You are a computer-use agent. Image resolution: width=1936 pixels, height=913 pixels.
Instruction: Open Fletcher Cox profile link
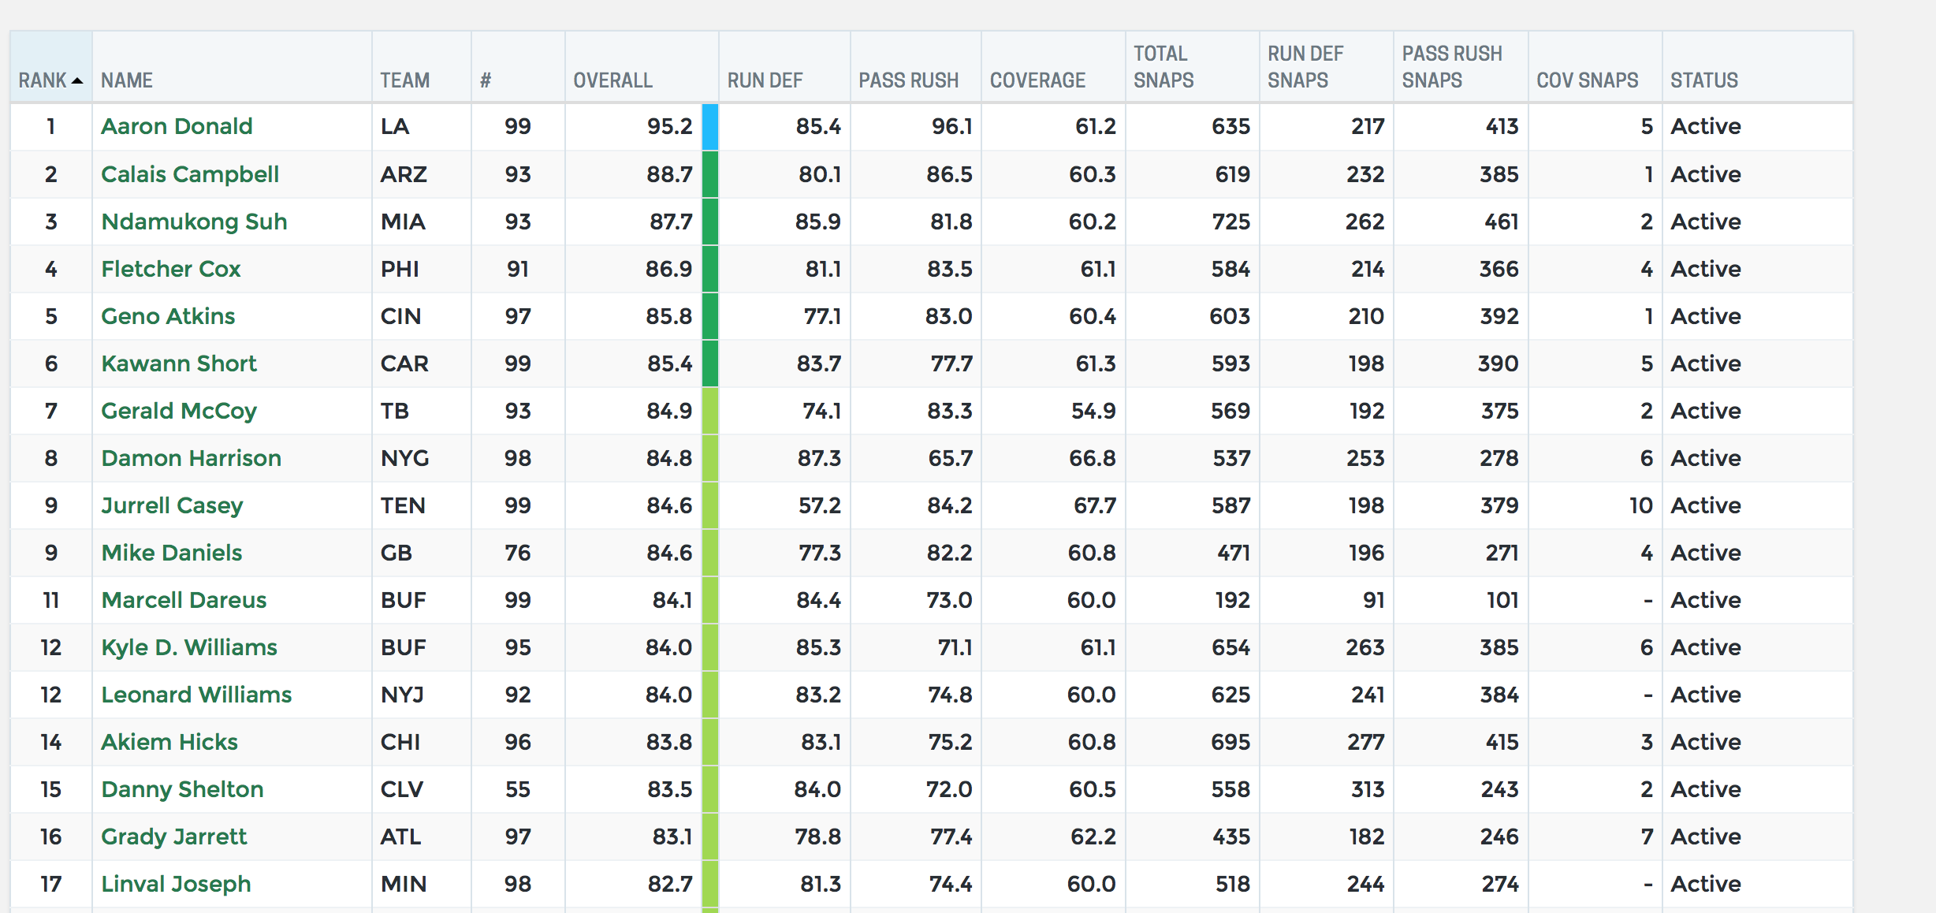(171, 269)
